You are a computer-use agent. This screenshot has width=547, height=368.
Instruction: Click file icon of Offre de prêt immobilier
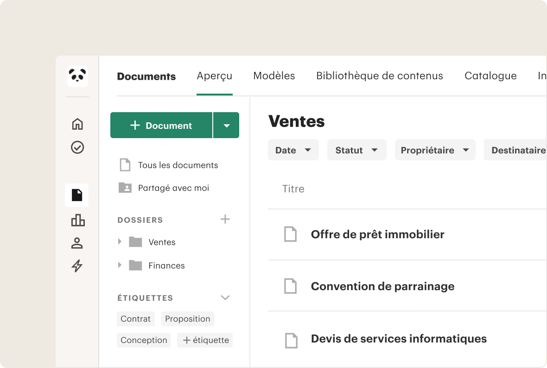[290, 234]
